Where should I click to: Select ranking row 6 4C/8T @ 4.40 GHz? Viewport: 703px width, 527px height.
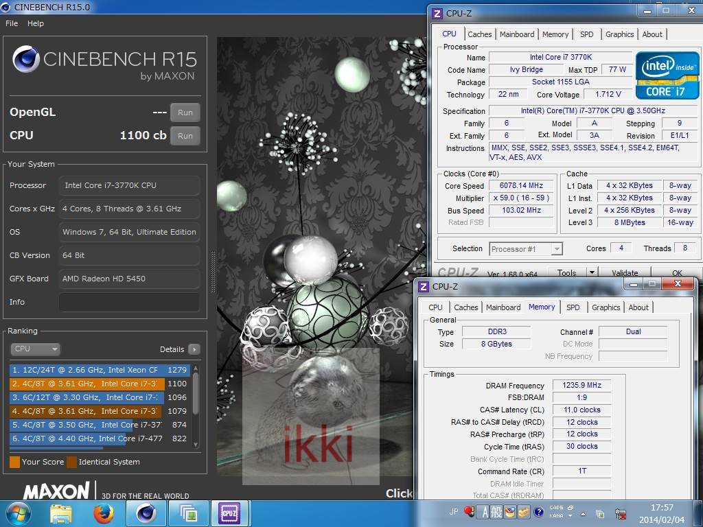[x=99, y=438]
